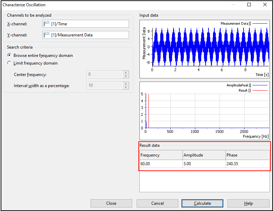Decrease Interval width with down arrow
Screen dimensions: 273x211
[x=126, y=87]
